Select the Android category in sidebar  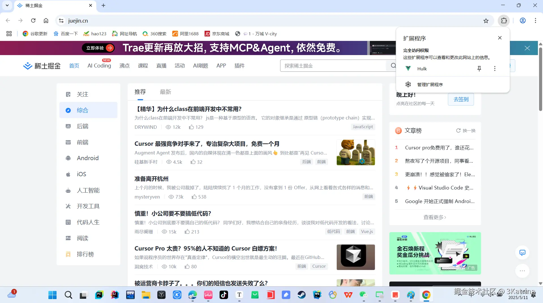(88, 158)
